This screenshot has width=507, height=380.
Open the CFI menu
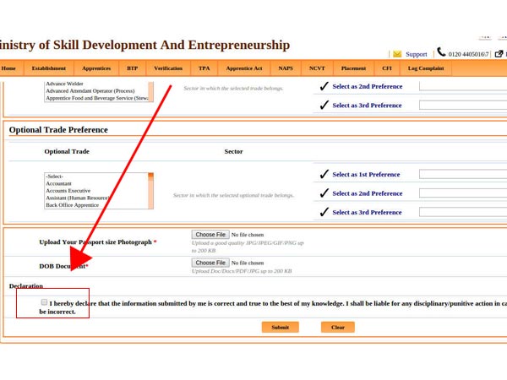[x=387, y=68]
